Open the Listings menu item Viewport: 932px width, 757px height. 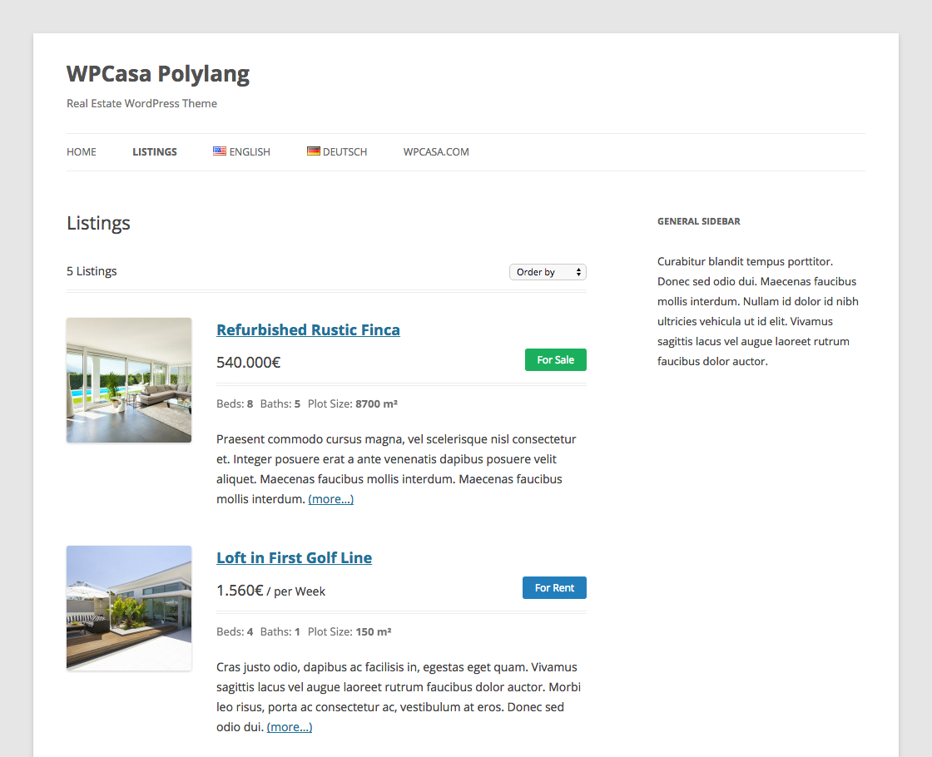click(x=155, y=152)
